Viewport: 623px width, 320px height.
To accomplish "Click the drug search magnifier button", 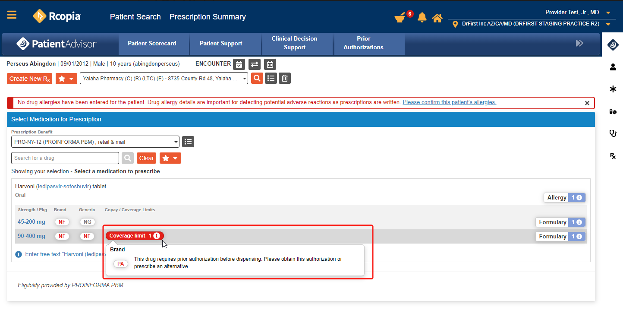I will point(128,158).
